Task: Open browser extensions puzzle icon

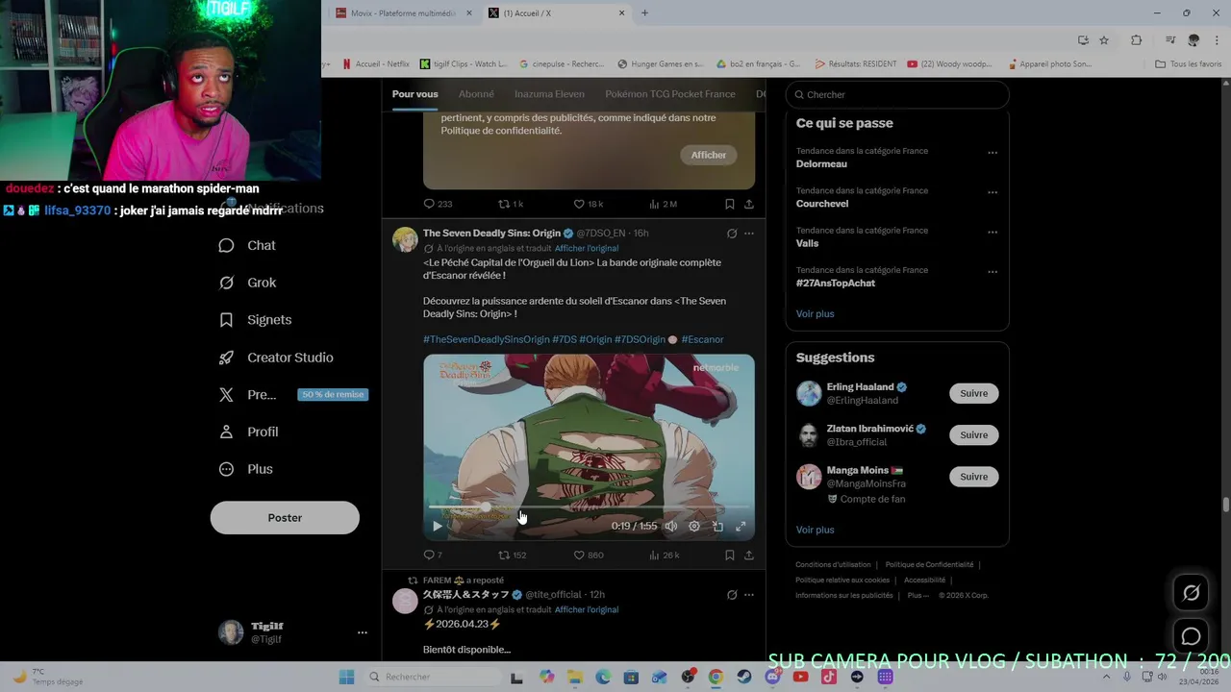Action: point(1136,39)
